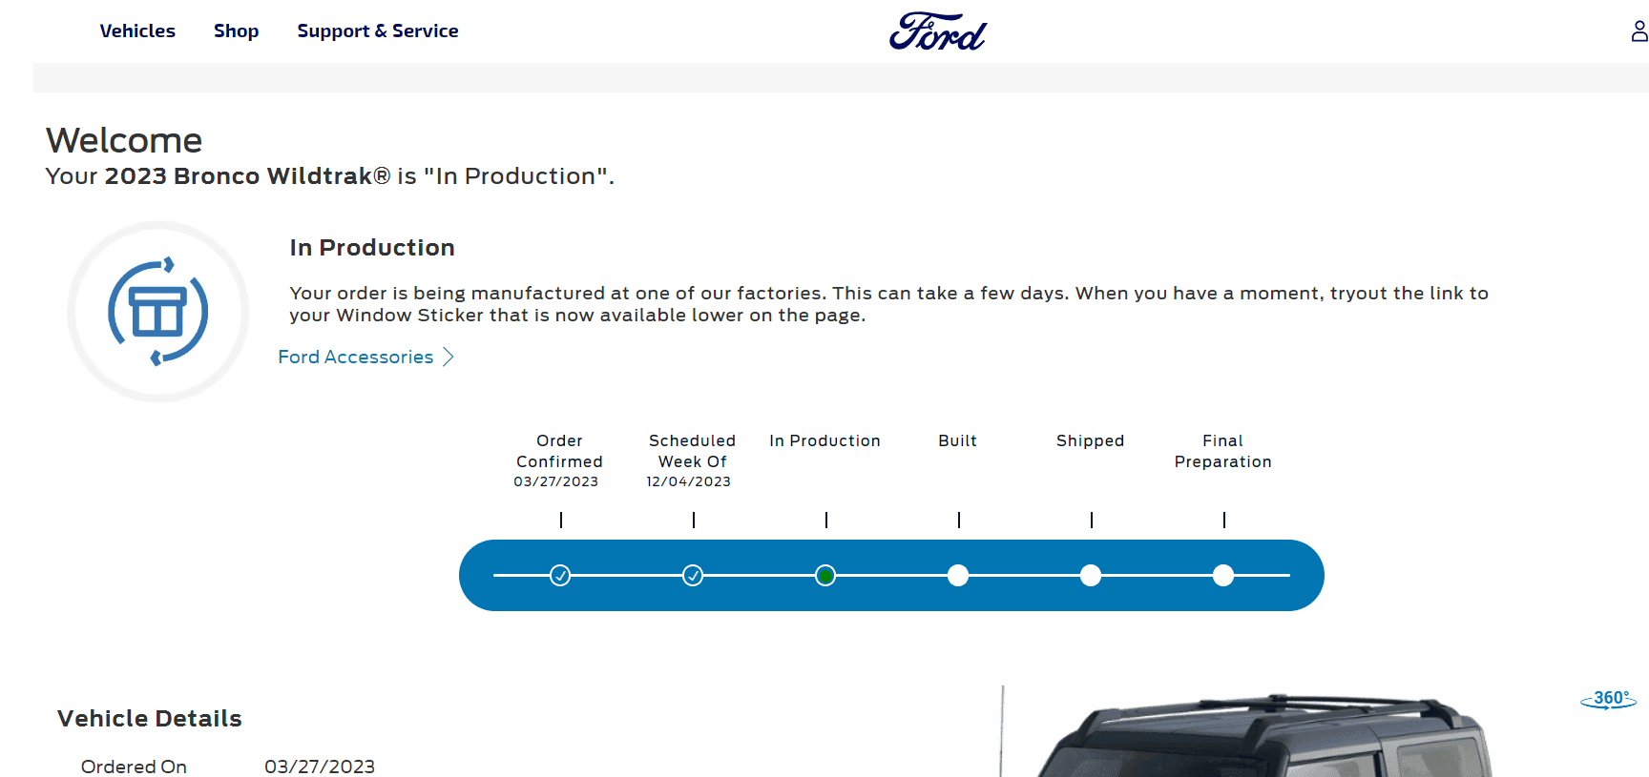
Task: Click the Scheduled Week Of checkmark step
Action: click(x=693, y=576)
